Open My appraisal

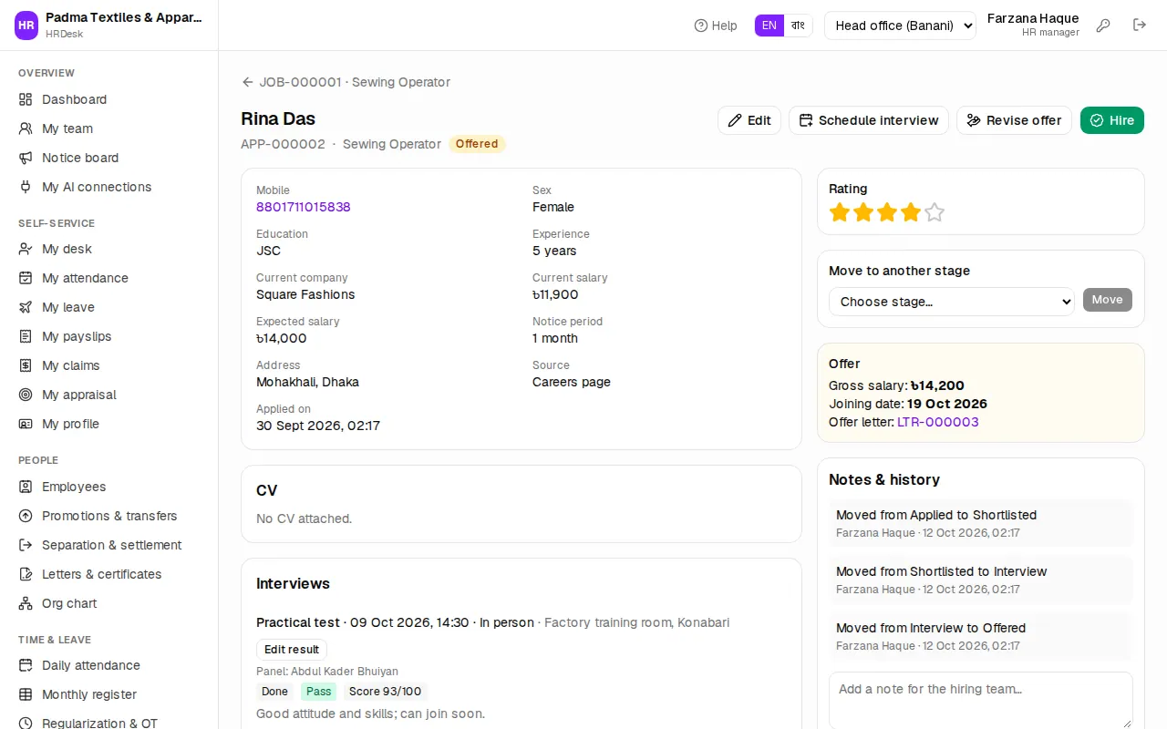pyautogui.click(x=109, y=395)
